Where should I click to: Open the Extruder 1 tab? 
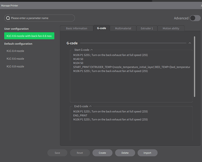point(147,29)
